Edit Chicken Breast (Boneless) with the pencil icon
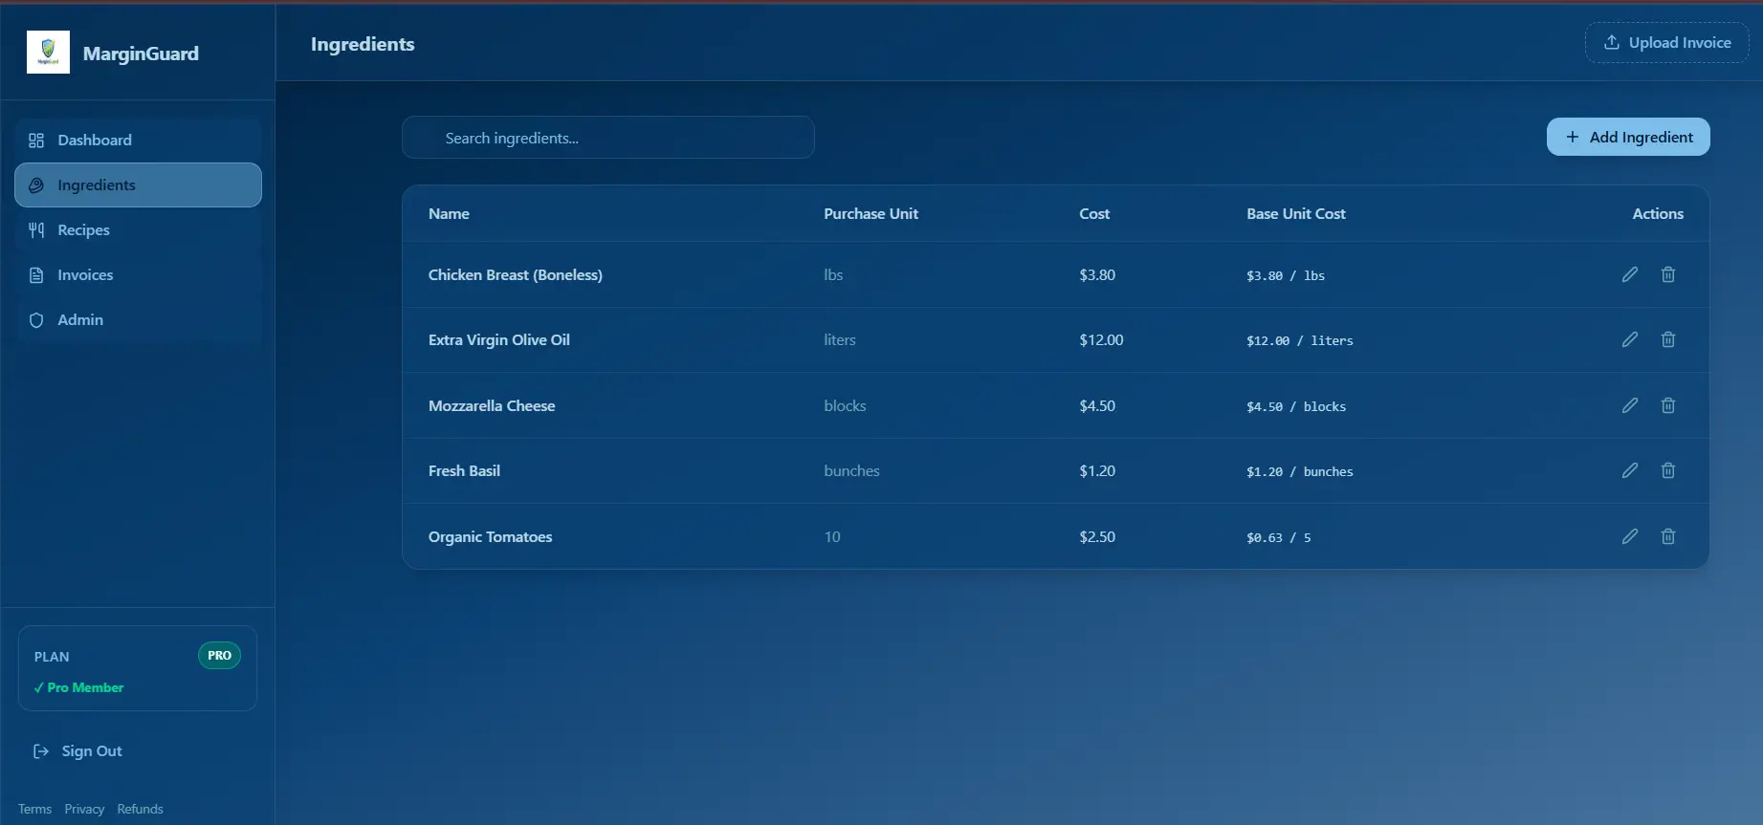Viewport: 1763px width, 825px height. [1630, 274]
